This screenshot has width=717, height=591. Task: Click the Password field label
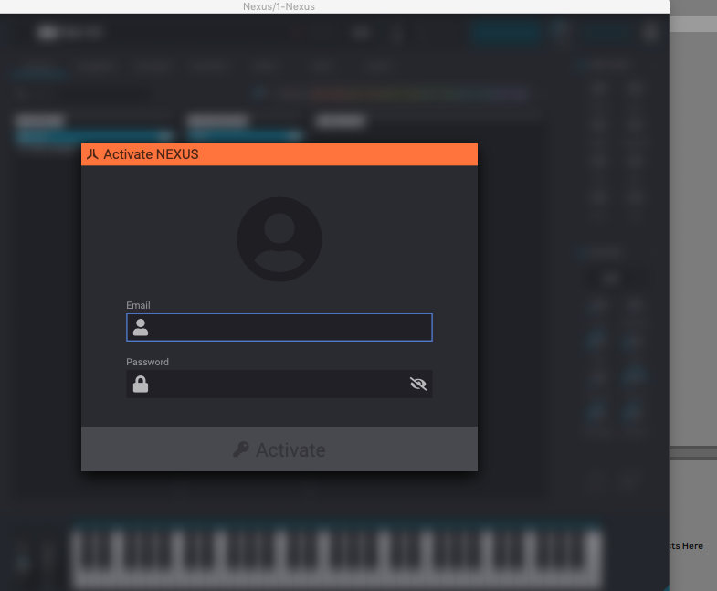pyautogui.click(x=147, y=362)
